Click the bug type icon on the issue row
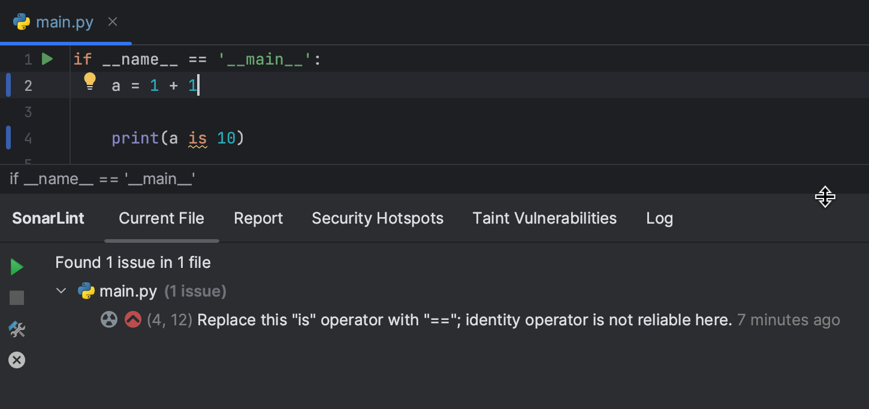The height and width of the screenshot is (409, 869). [109, 320]
